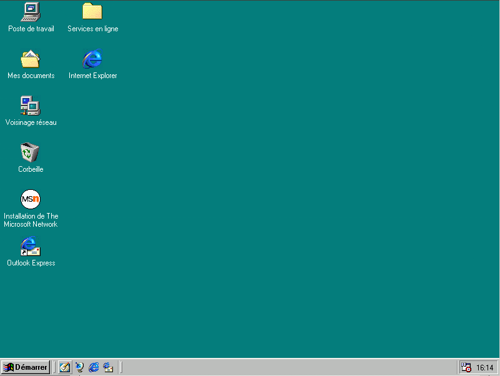The width and height of the screenshot is (500, 376).
Task: Open Voisinage réseau
Action: tap(30, 104)
